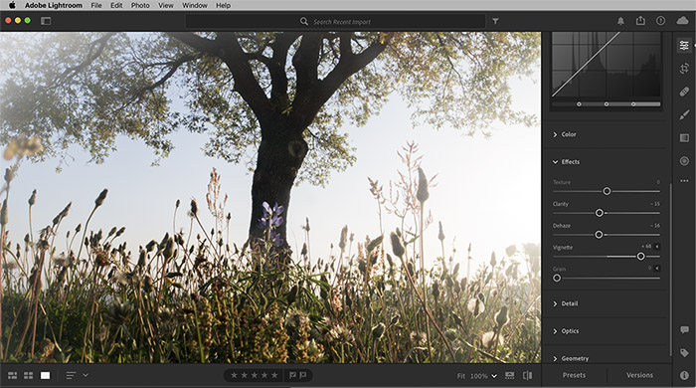The height and width of the screenshot is (388, 696).
Task: Expand the Grain extra options arrow
Action: (x=657, y=269)
